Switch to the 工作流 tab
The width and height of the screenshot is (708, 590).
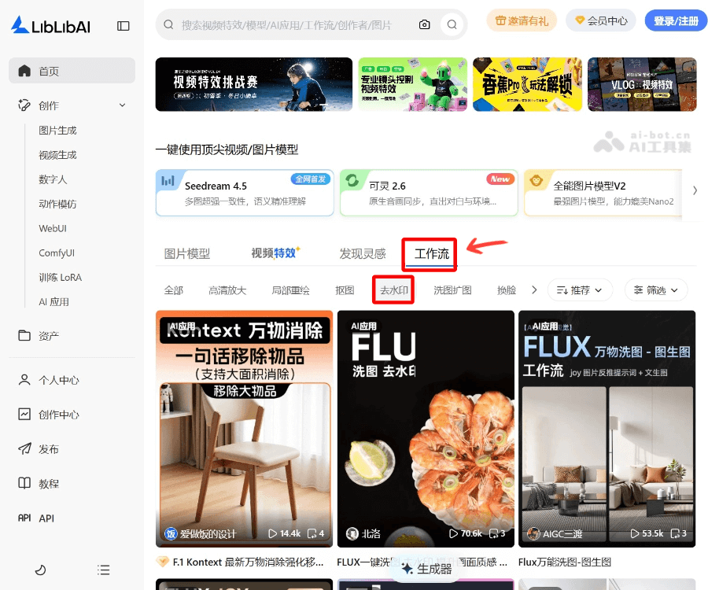pos(432,253)
